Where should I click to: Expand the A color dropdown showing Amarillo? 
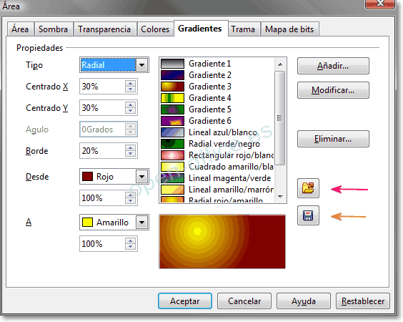pos(142,223)
